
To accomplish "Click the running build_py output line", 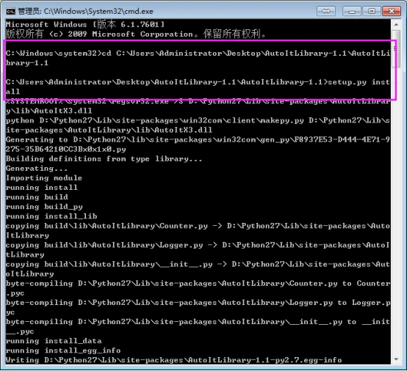I will point(44,207).
